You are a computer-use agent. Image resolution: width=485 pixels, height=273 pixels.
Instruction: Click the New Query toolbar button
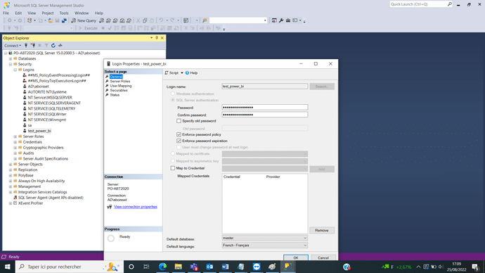pyautogui.click(x=84, y=20)
